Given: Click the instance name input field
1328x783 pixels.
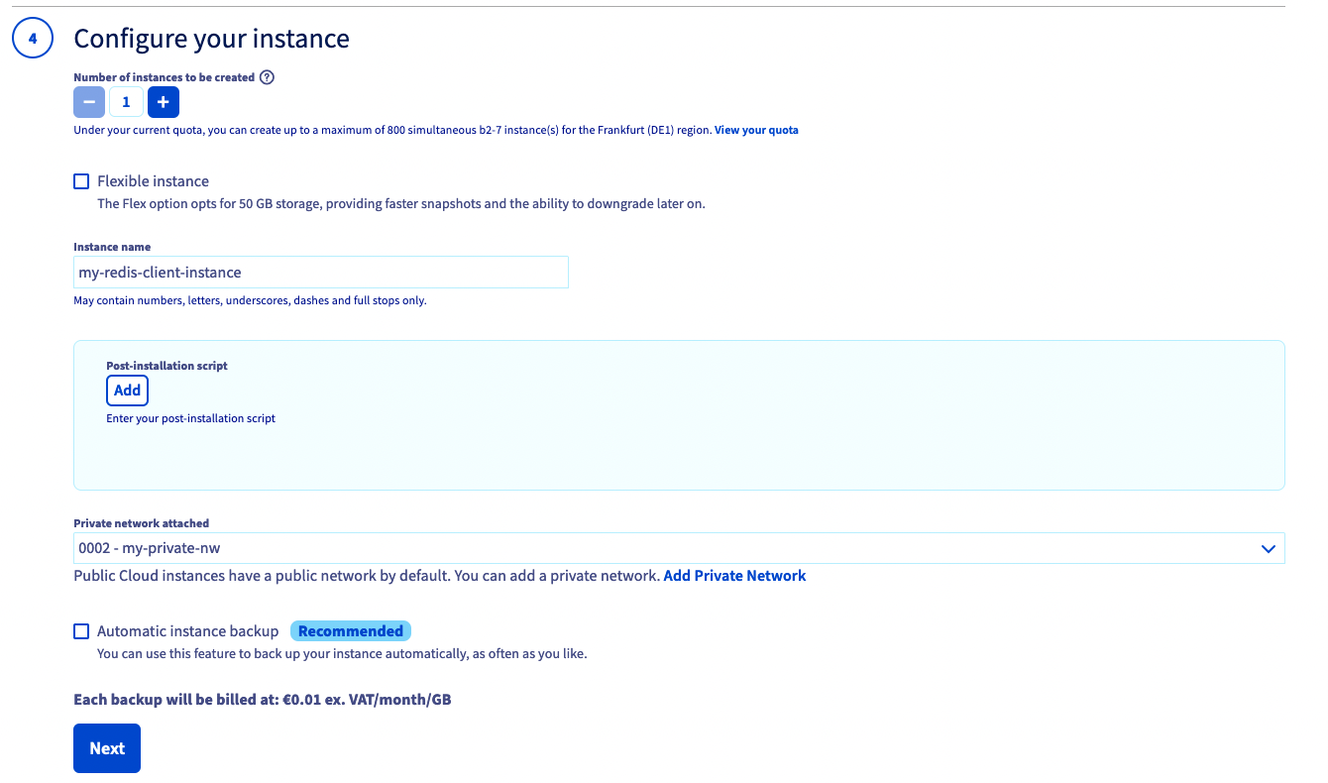Looking at the screenshot, I should 321,272.
